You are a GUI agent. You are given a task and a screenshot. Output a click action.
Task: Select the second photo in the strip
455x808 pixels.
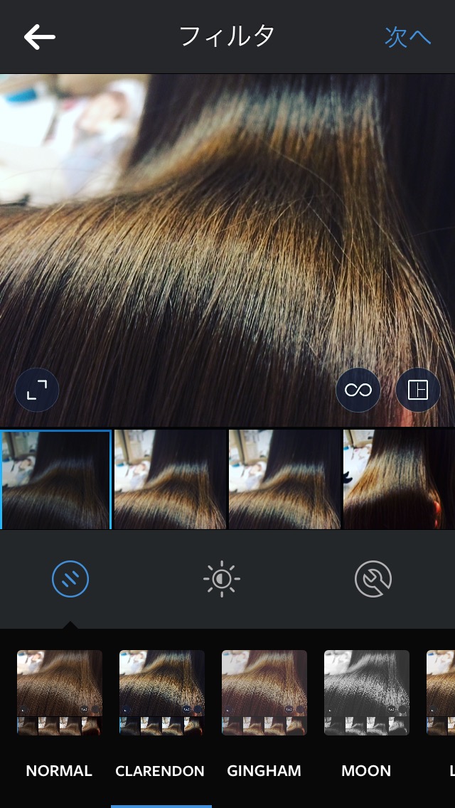pyautogui.click(x=170, y=479)
